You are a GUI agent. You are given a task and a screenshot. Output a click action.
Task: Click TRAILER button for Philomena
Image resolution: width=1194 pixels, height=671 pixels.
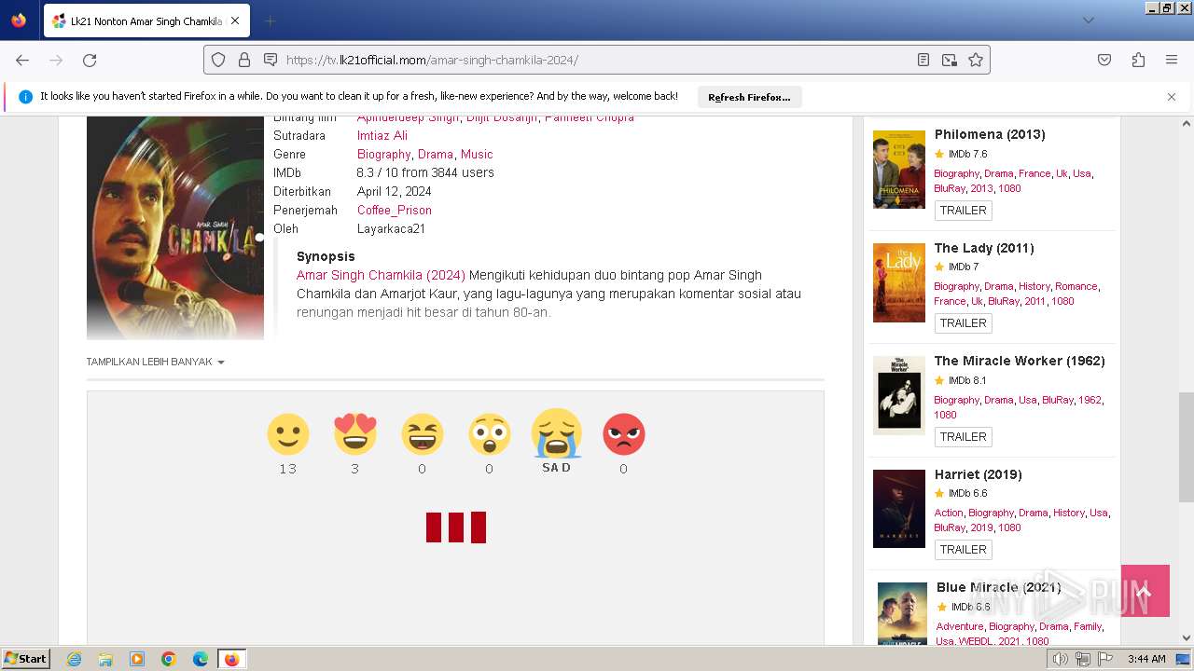click(x=964, y=211)
